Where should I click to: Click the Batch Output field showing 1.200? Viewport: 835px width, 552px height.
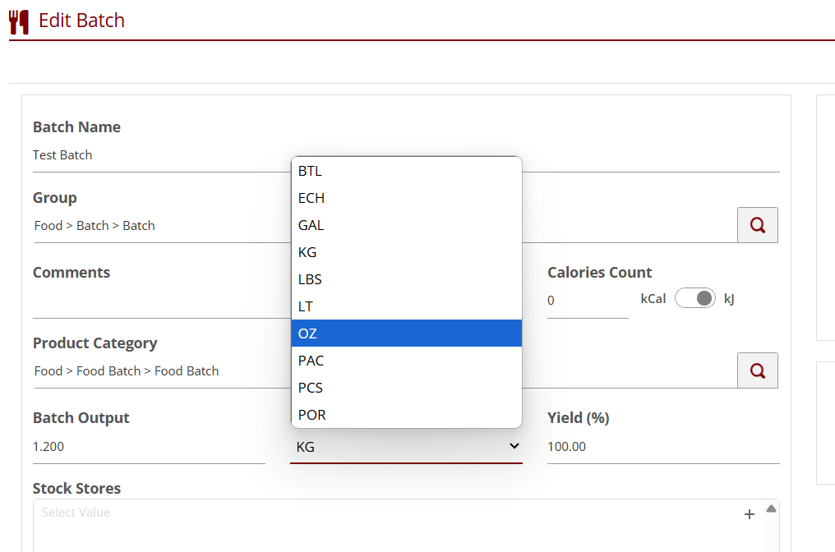pos(148,447)
